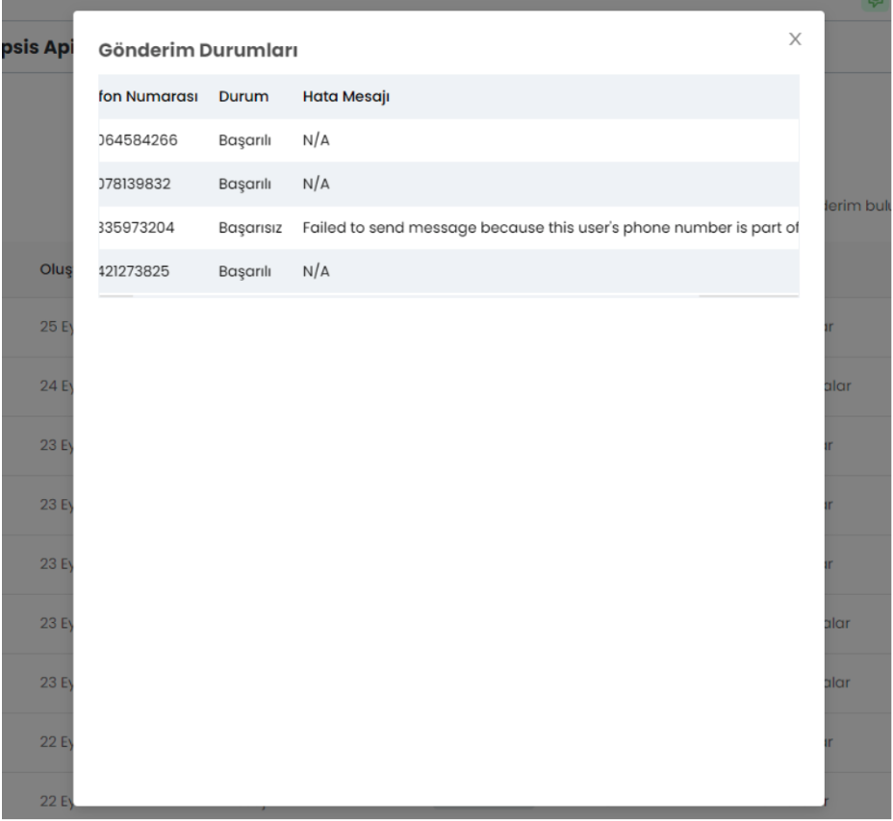
Task: Click Başarılı status in 078139832 row
Action: [244, 185]
